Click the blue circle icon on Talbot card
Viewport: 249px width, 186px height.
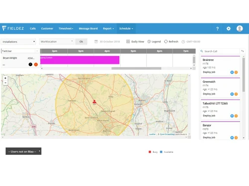pyautogui.click(x=232, y=116)
